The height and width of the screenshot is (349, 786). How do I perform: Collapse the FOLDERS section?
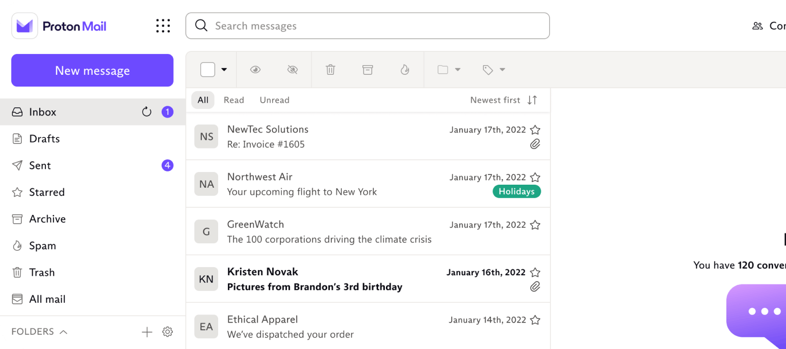point(63,332)
